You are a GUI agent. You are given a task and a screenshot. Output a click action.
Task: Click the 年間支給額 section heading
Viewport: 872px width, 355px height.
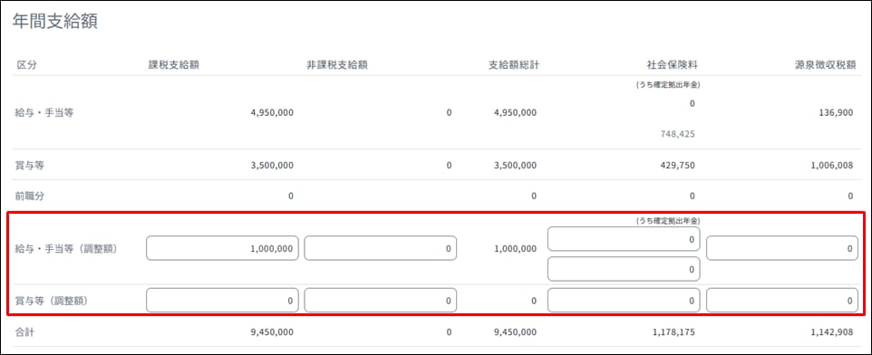tap(55, 23)
